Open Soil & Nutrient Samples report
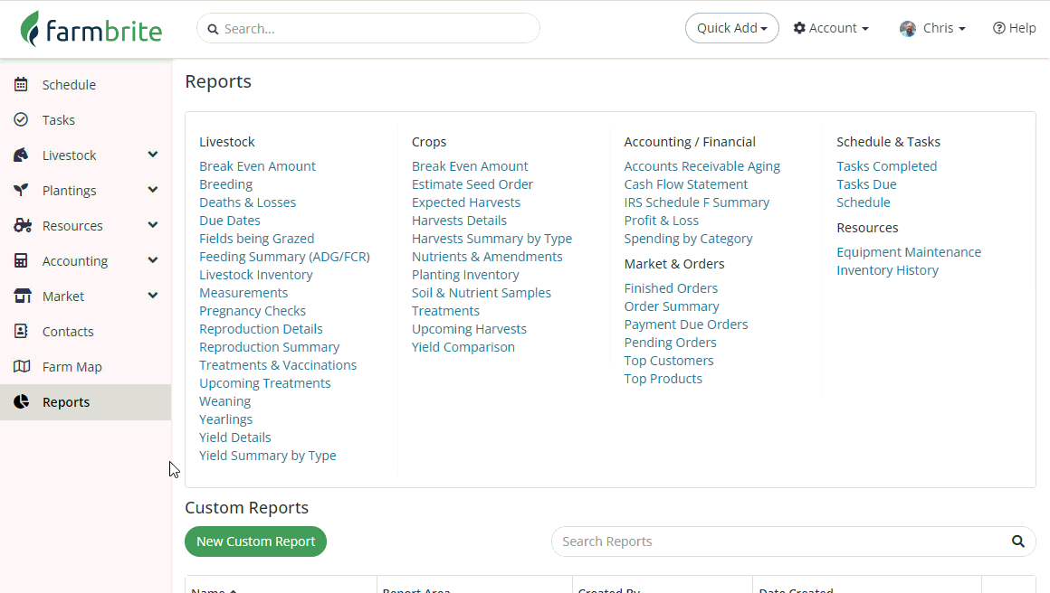 tap(482, 293)
